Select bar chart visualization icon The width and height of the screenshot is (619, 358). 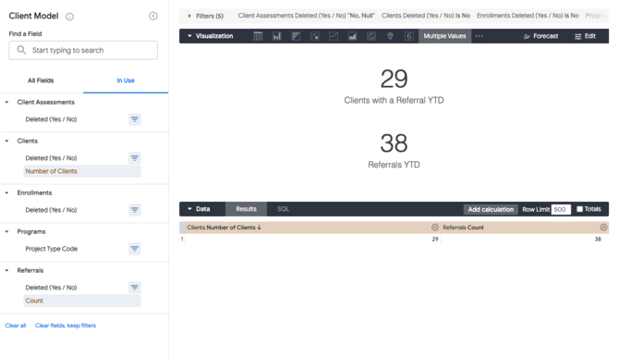(x=296, y=36)
